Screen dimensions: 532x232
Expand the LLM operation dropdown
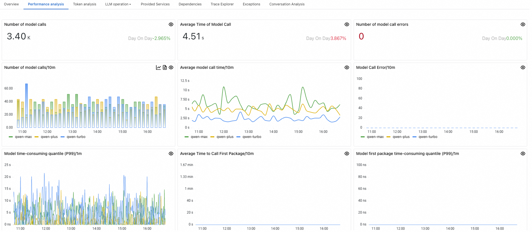[118, 4]
